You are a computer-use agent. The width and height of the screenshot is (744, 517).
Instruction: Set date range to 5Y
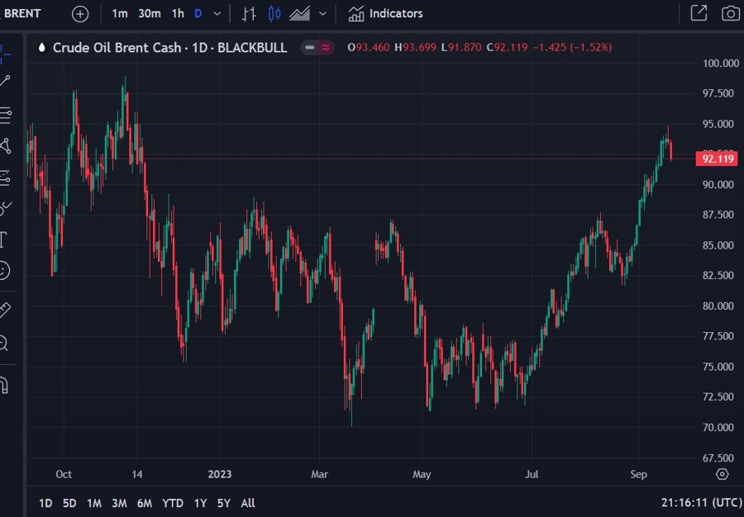[x=224, y=503]
